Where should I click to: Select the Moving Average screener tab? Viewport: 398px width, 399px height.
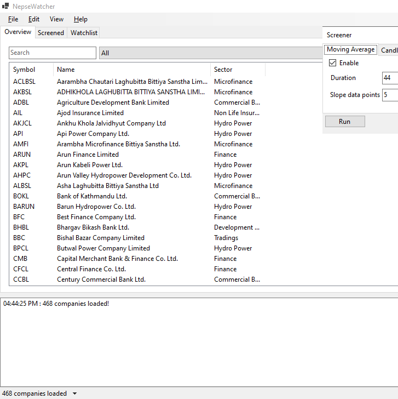point(350,50)
